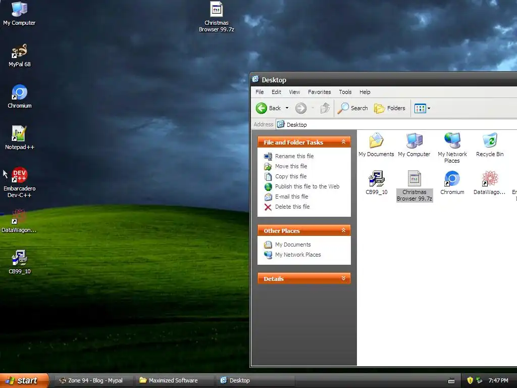
Task: Go to My Documents under Other Places
Action: pyautogui.click(x=287, y=245)
